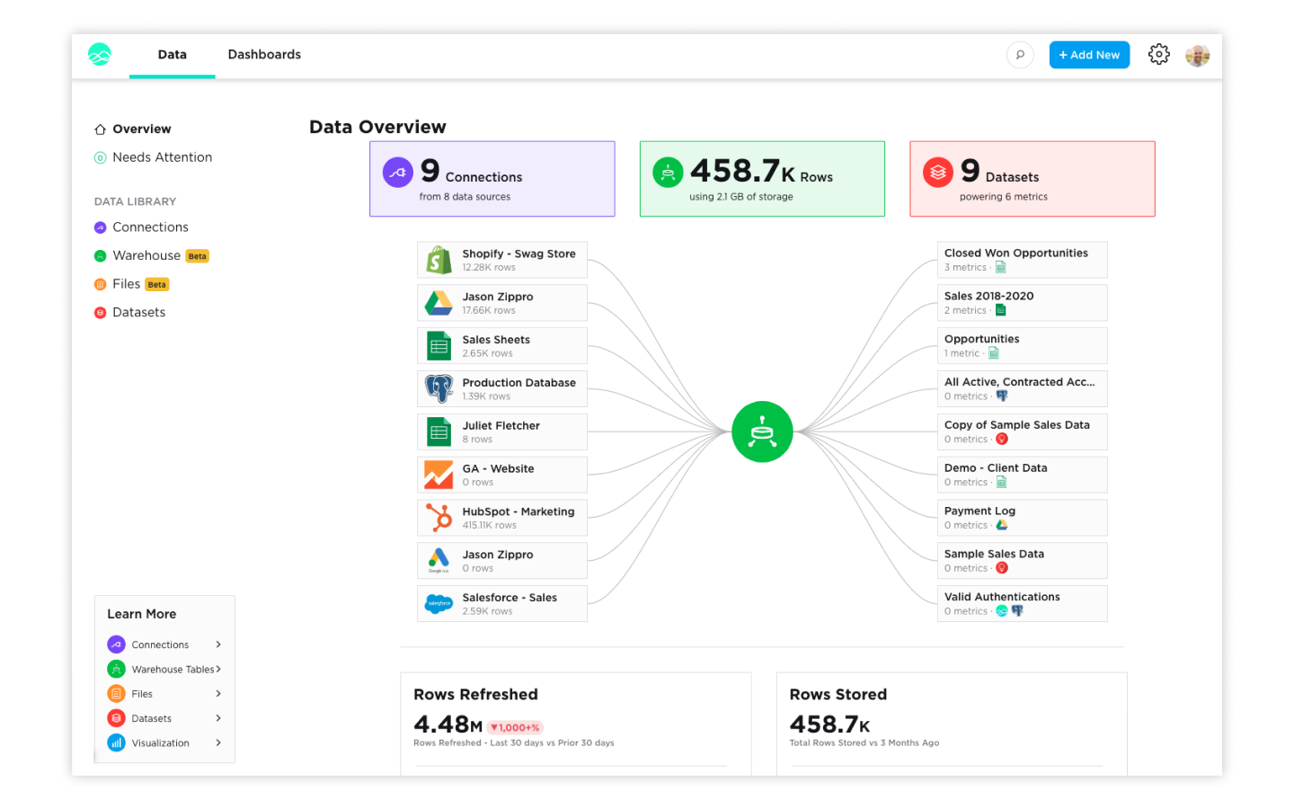This screenshot has height=809, width=1294.
Task: Expand the Connections item in Learn More
Action: (x=218, y=645)
